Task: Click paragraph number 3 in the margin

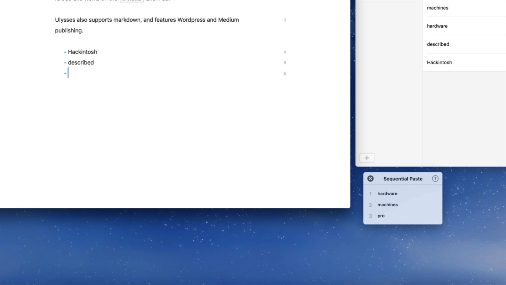Action: pyautogui.click(x=285, y=20)
